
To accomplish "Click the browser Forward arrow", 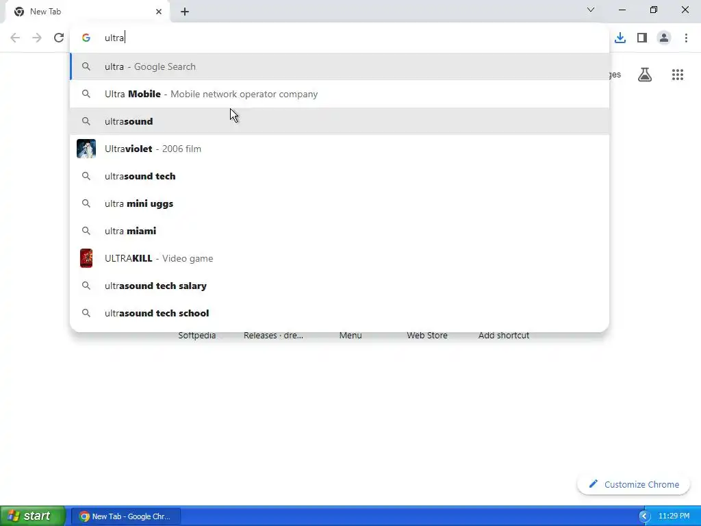I will coord(37,38).
